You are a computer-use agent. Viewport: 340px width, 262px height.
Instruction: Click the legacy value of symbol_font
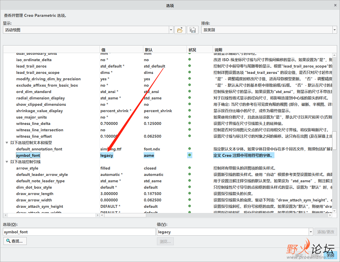[x=106, y=155]
